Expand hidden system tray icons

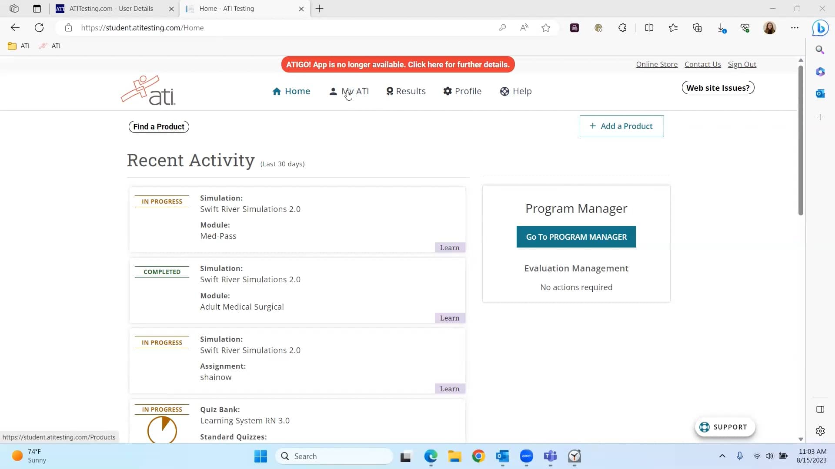tap(722, 456)
